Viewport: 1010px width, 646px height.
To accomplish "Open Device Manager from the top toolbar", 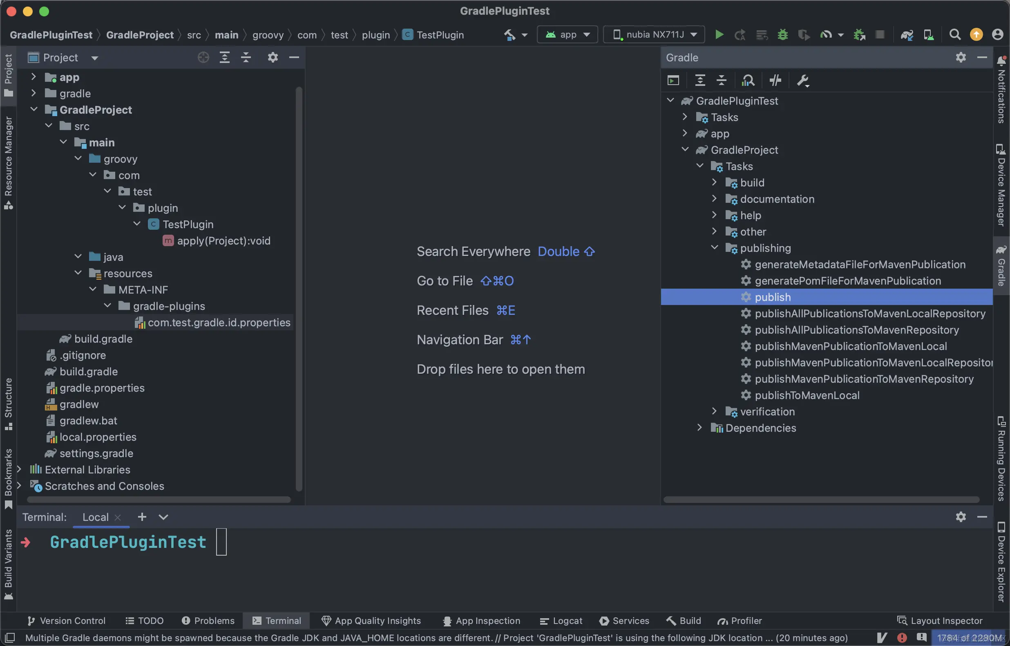I will tap(928, 35).
